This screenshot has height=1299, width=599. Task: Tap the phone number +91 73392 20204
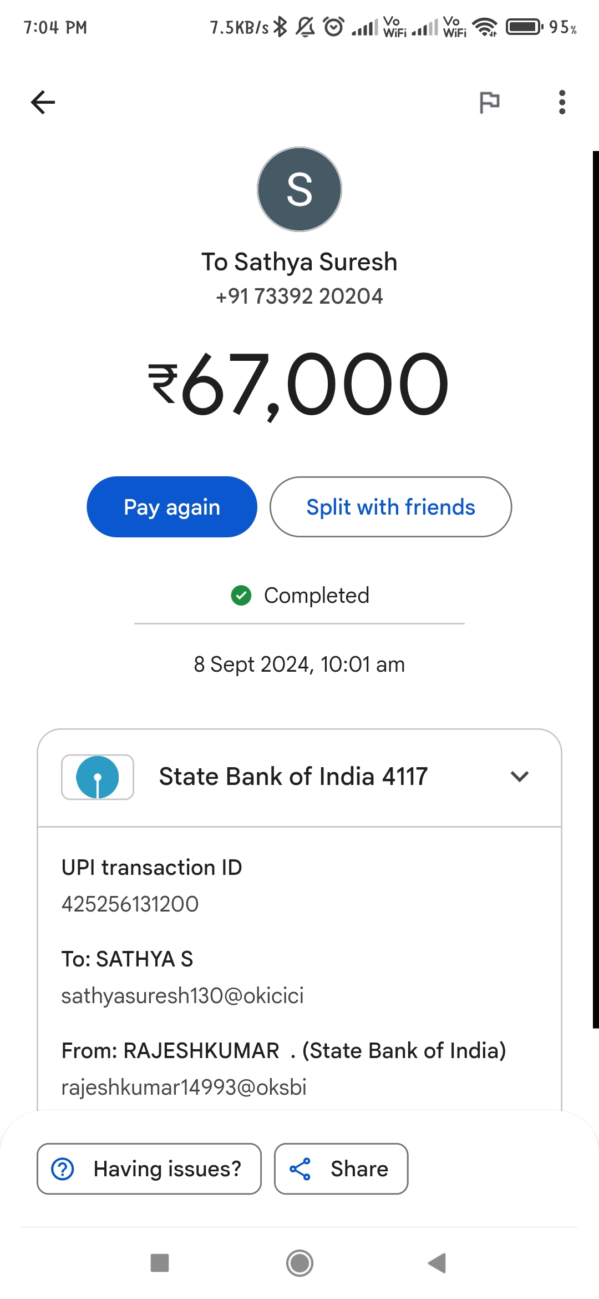click(x=299, y=296)
